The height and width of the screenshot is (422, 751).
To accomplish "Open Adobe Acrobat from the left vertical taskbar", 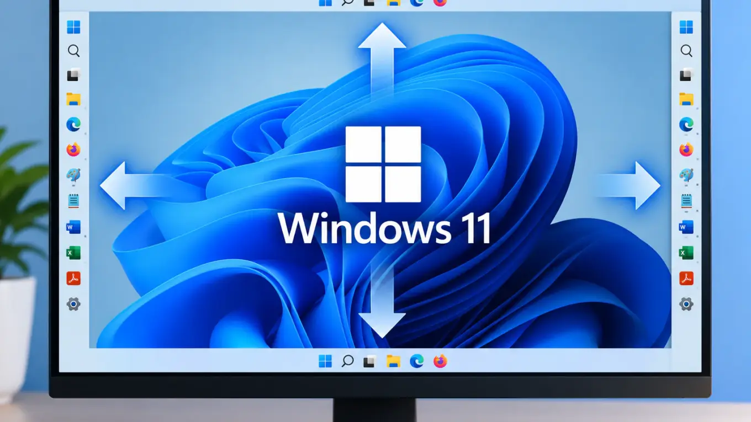I will pos(73,278).
